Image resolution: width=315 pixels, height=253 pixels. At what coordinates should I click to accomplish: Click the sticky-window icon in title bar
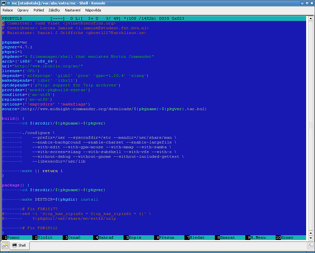(9, 3)
